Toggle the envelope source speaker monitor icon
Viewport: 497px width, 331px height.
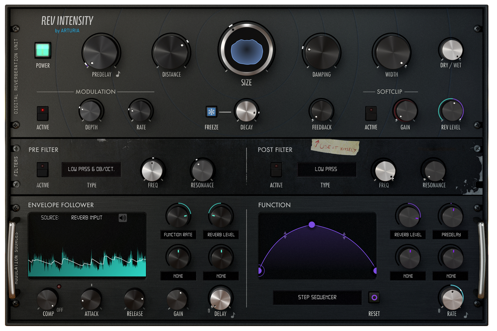click(x=123, y=217)
